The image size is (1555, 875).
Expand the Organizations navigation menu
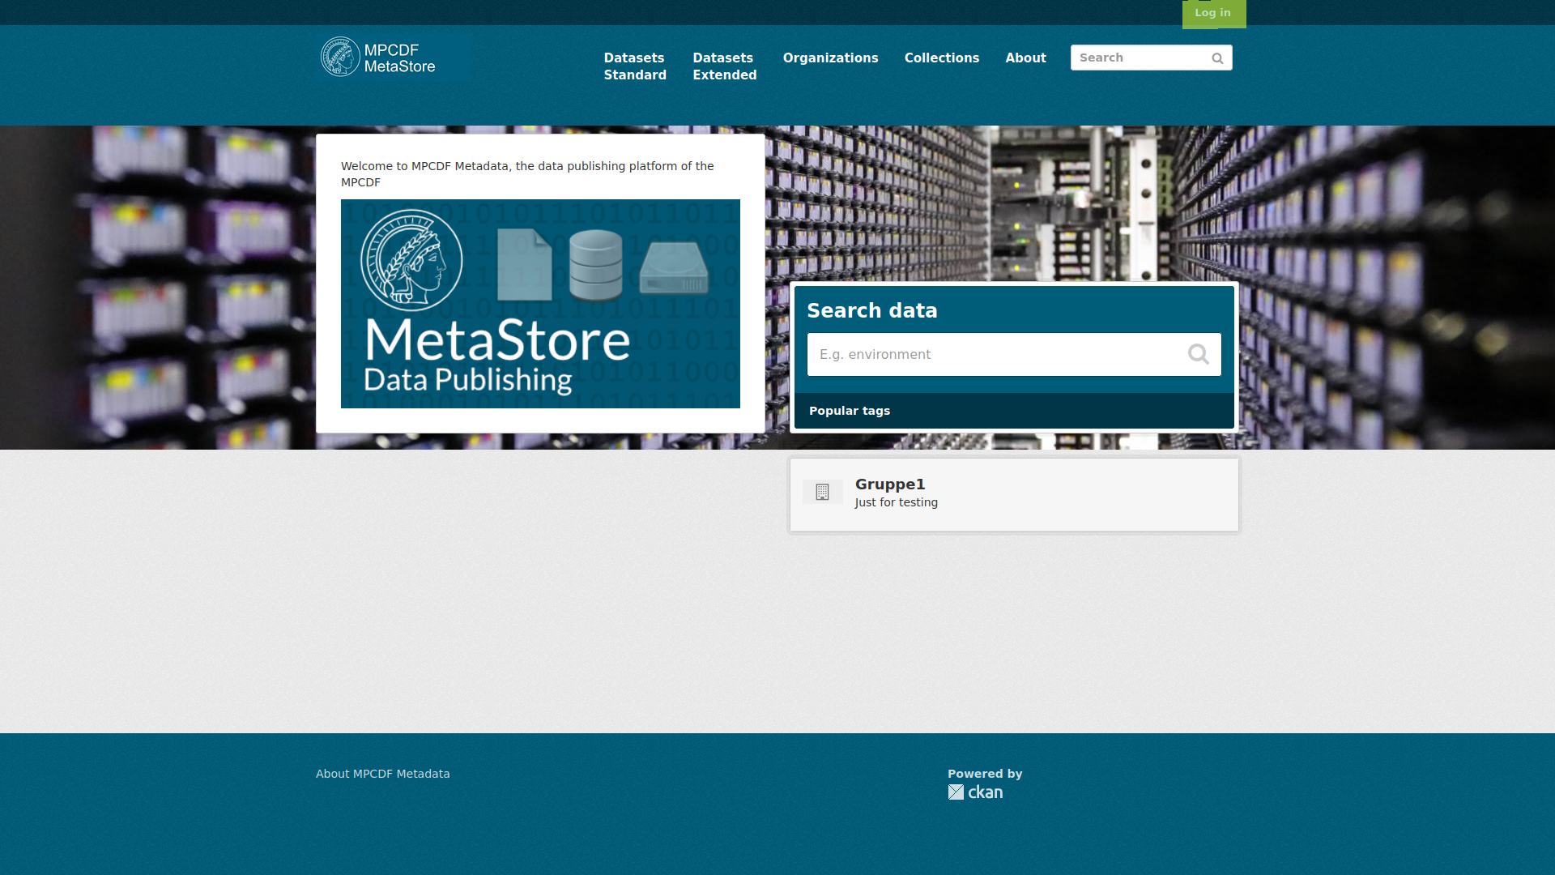tap(830, 58)
